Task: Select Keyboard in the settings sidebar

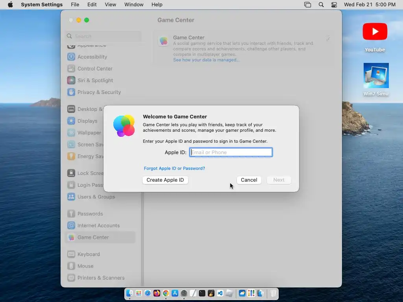Action: 100,254
